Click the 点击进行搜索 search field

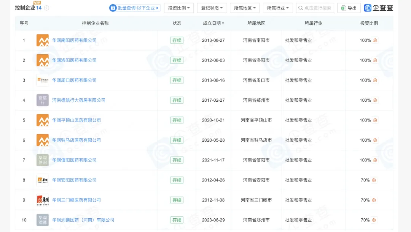pos(315,8)
